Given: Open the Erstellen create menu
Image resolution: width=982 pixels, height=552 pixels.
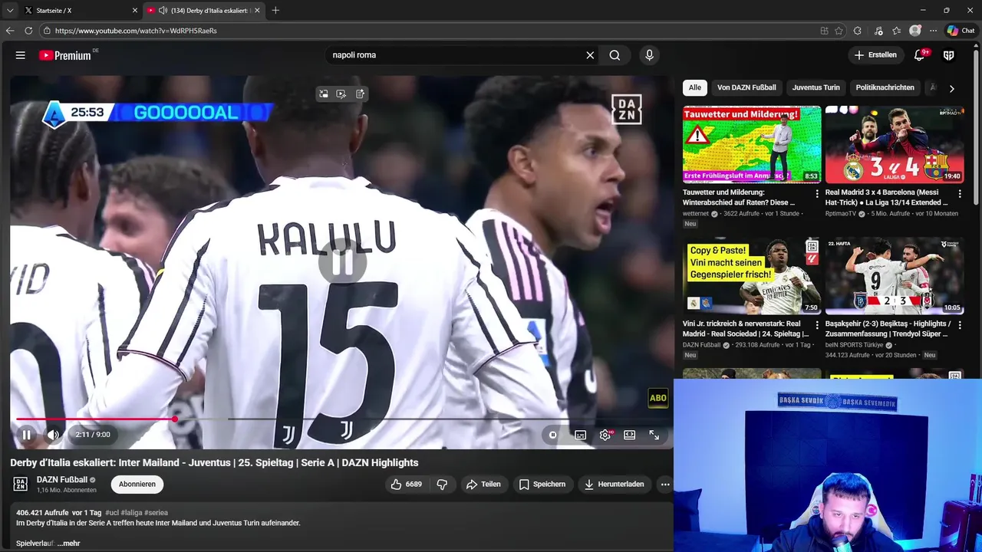Looking at the screenshot, I should (x=875, y=55).
